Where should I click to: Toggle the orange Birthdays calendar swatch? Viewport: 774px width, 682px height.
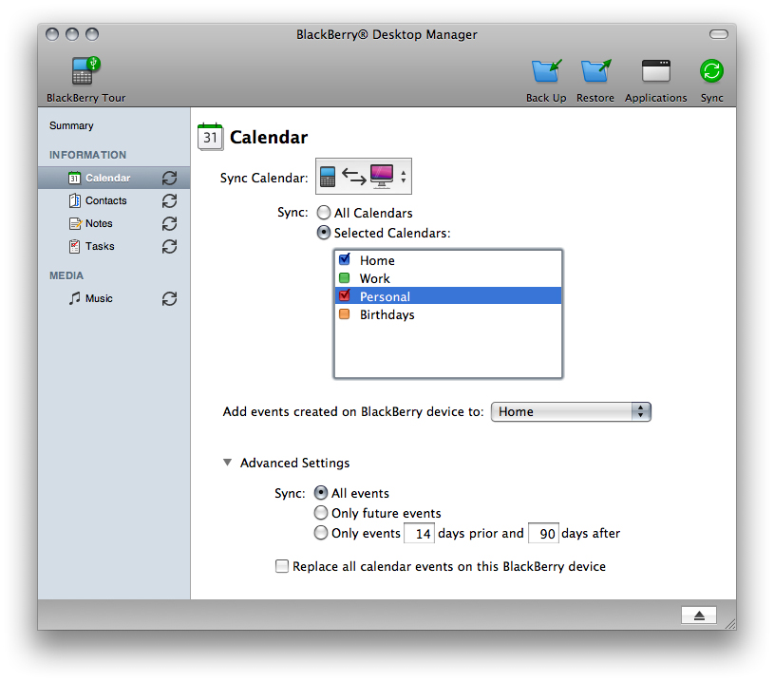click(344, 314)
